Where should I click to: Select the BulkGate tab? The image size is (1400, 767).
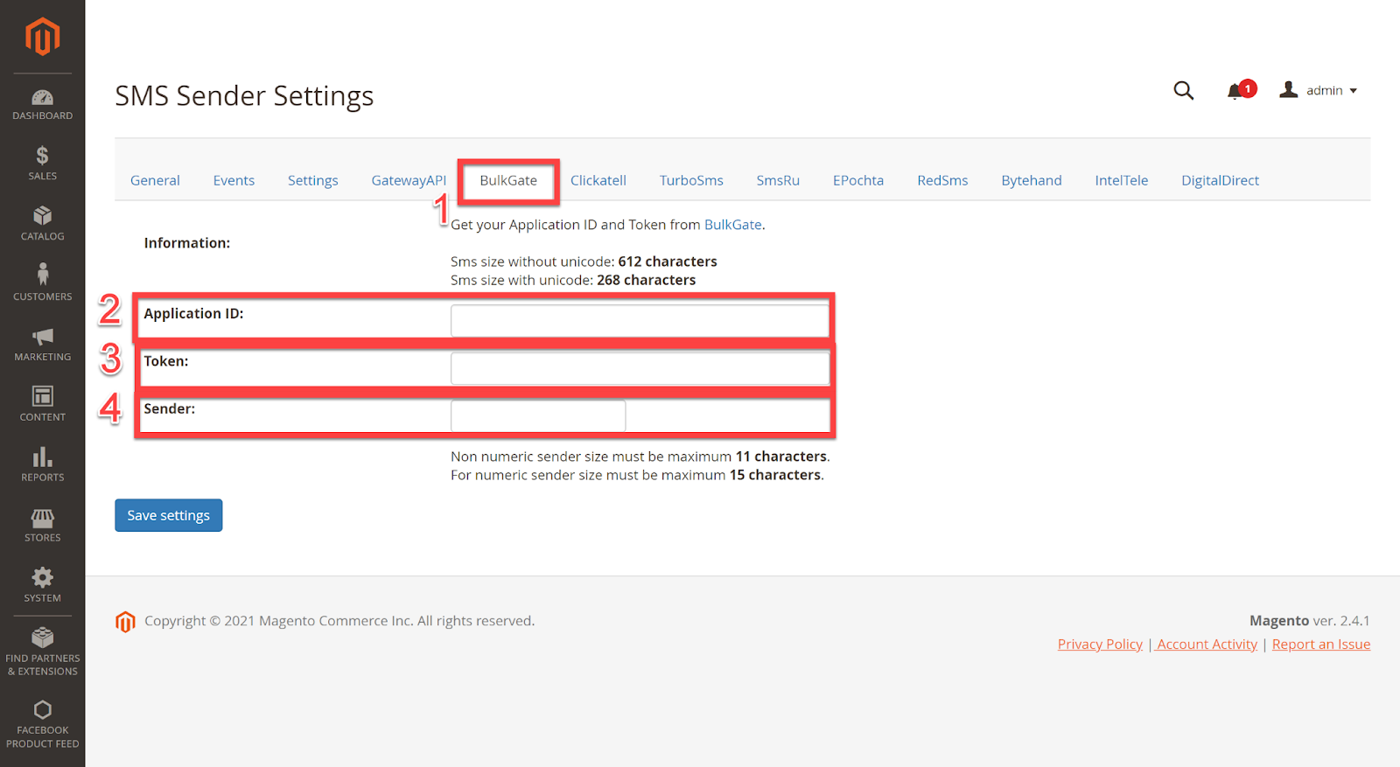(508, 180)
